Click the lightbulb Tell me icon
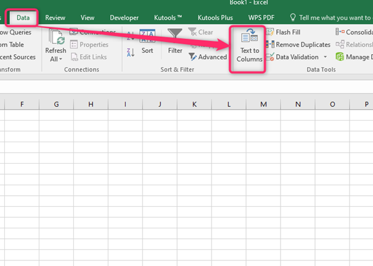 tap(293, 18)
